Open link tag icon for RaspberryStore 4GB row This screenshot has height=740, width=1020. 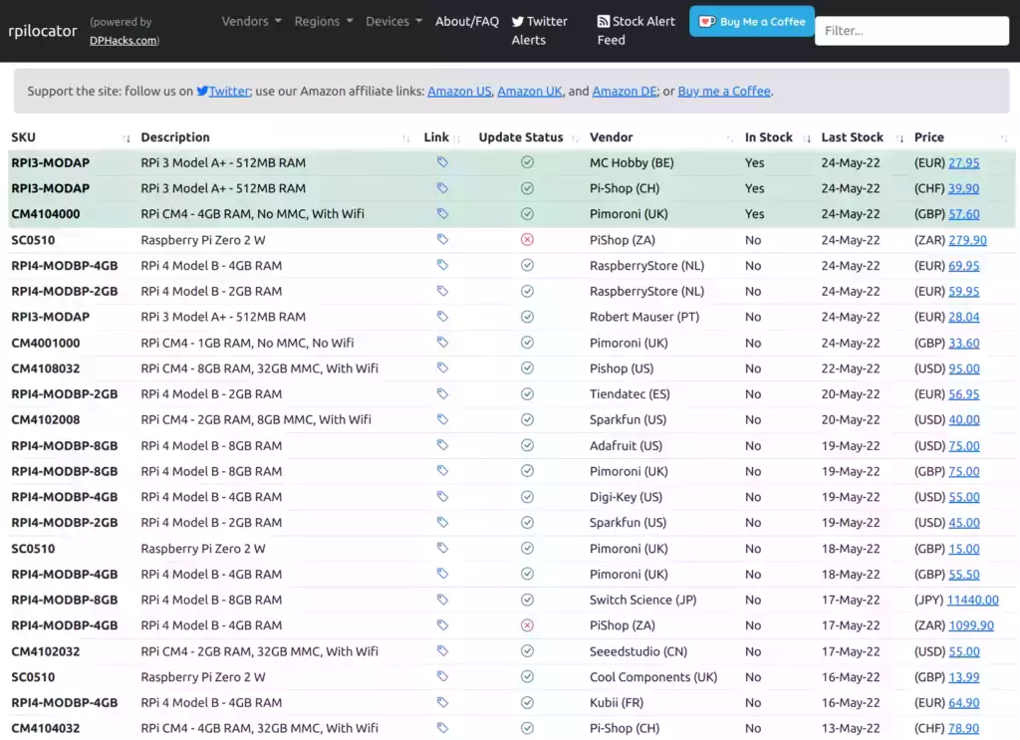click(442, 265)
